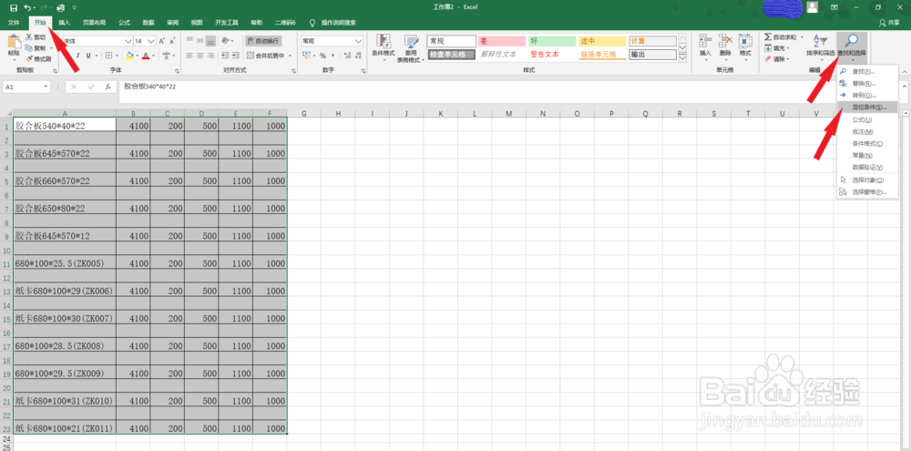Click the Decrease Font Size icon
The height and width of the screenshot is (451, 911).
point(173,41)
